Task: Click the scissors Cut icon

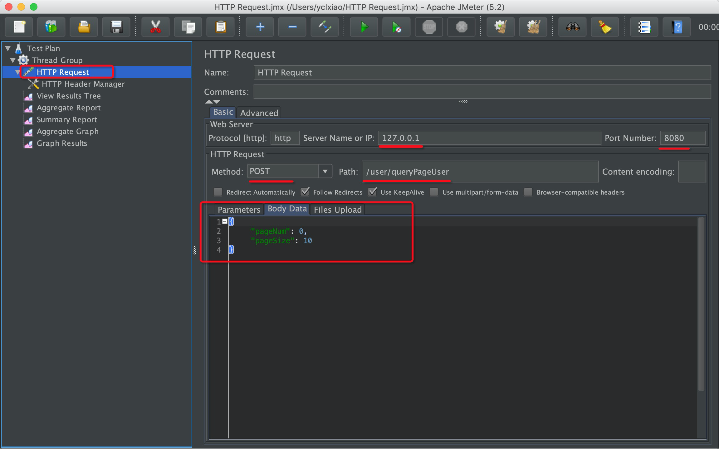Action: tap(155, 27)
